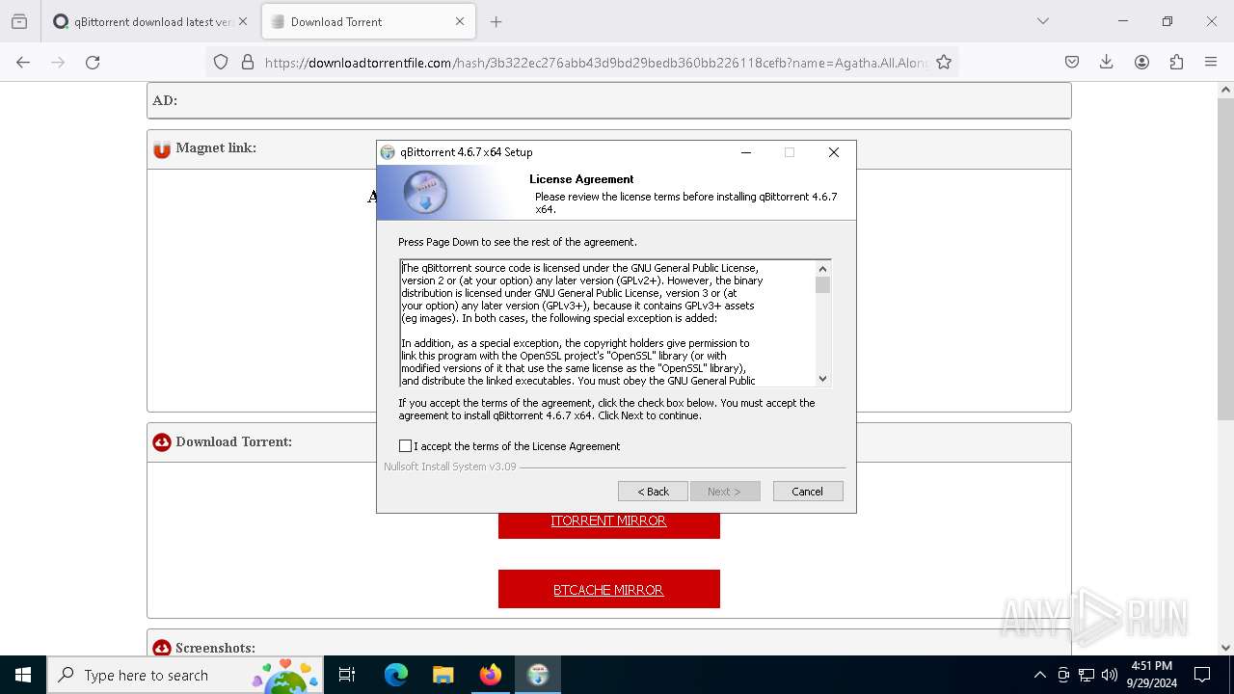Click the Firefox taskbar icon
The height and width of the screenshot is (694, 1234).
pos(491,675)
